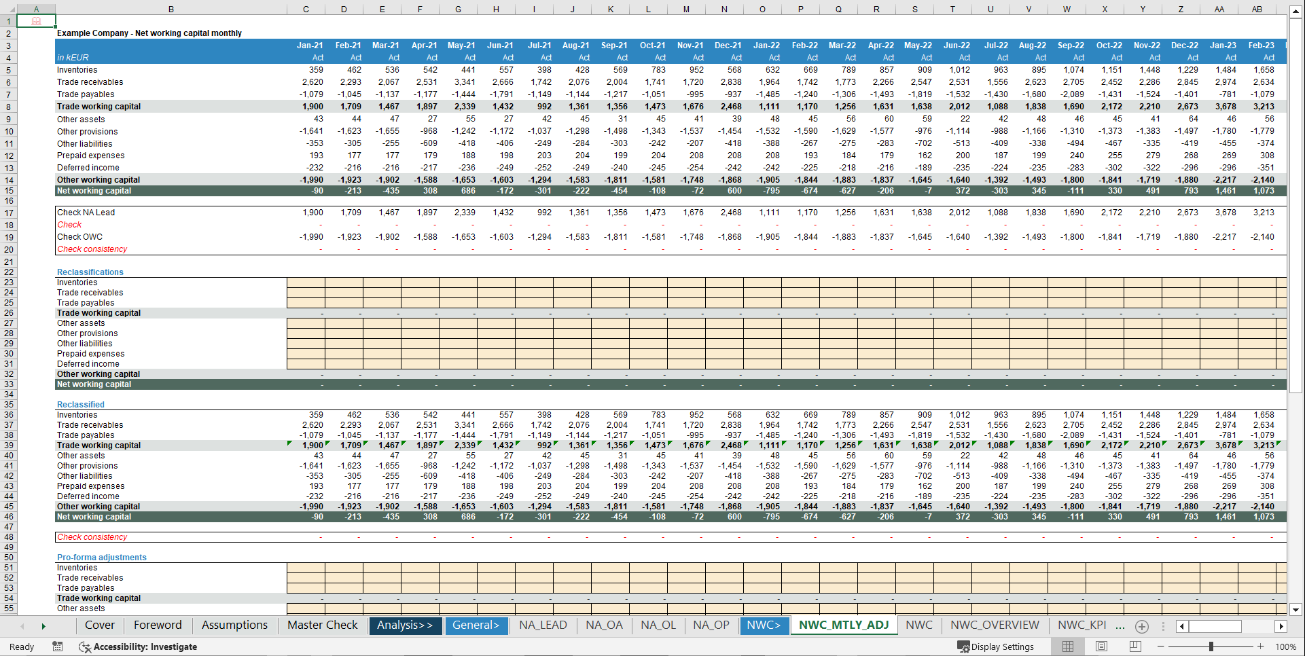Select the Cover sheet

(x=99, y=625)
